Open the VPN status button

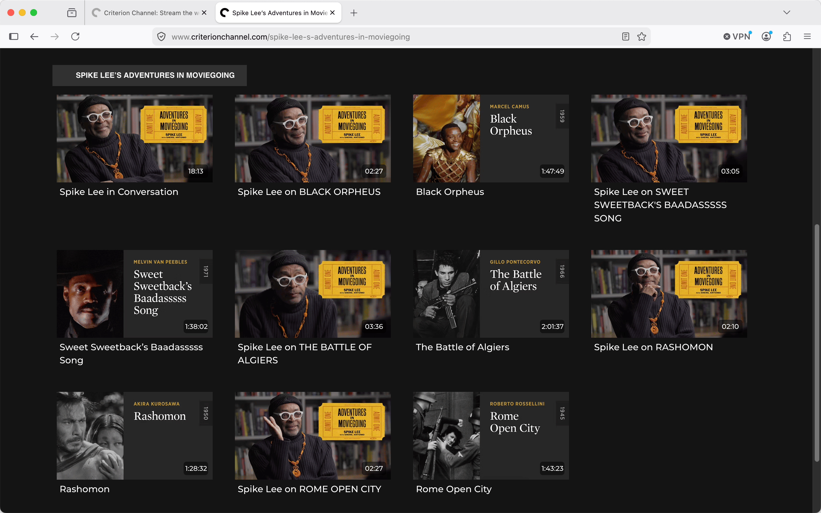737,37
